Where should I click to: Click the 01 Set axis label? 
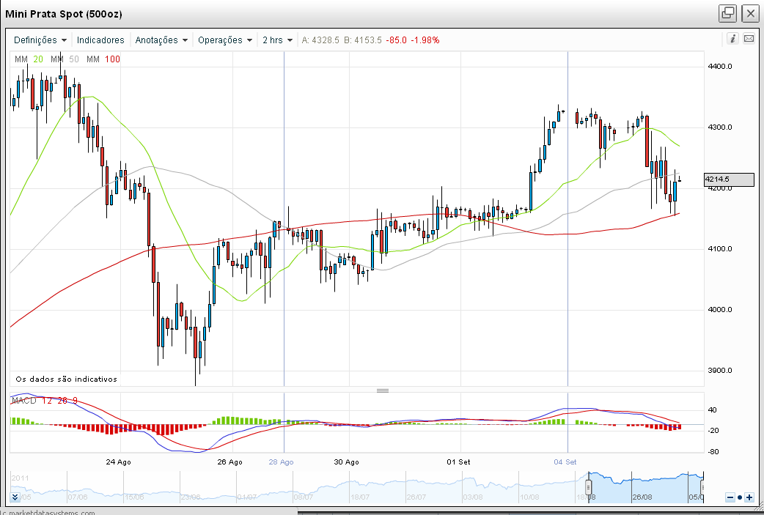pos(458,462)
